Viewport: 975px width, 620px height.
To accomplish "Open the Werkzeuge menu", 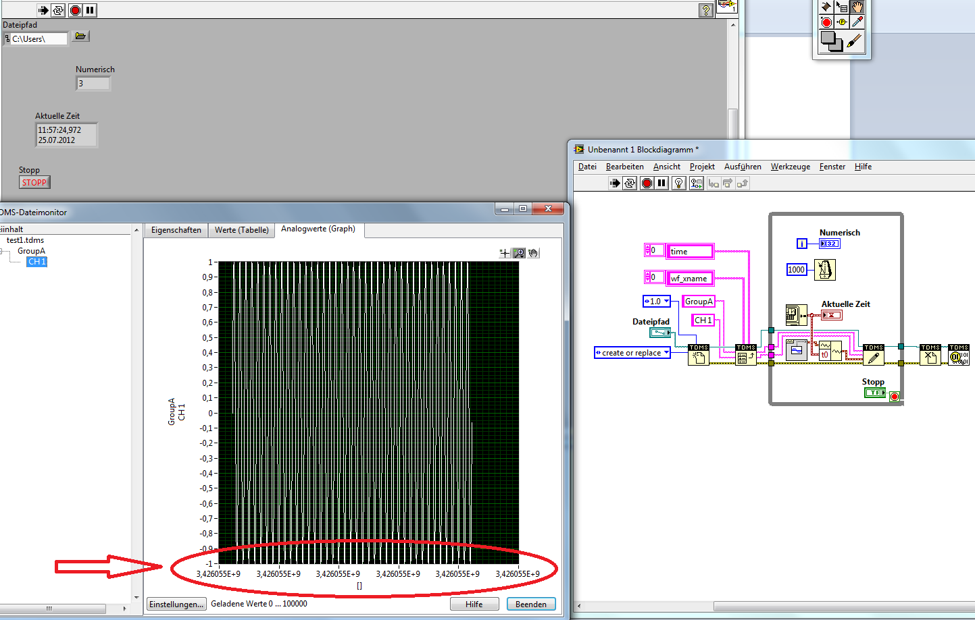I will pos(791,167).
